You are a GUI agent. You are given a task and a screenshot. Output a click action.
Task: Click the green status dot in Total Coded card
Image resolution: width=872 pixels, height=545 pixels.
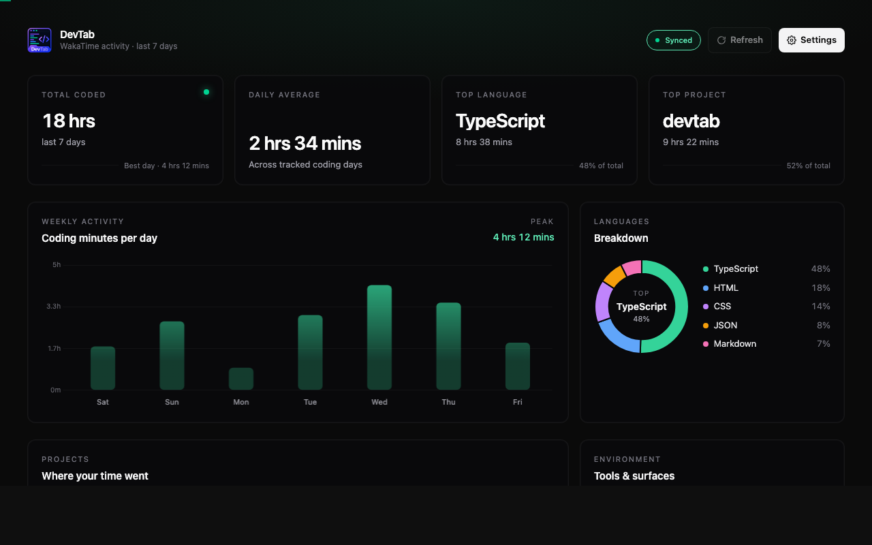[x=206, y=92]
